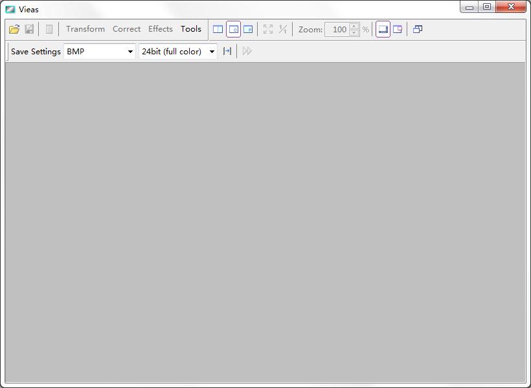
Task: Click the save floppy disk icon
Action: [29, 29]
